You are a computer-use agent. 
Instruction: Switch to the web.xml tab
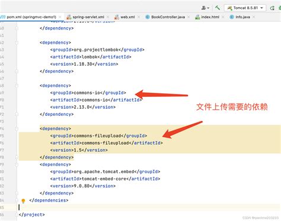(127, 17)
